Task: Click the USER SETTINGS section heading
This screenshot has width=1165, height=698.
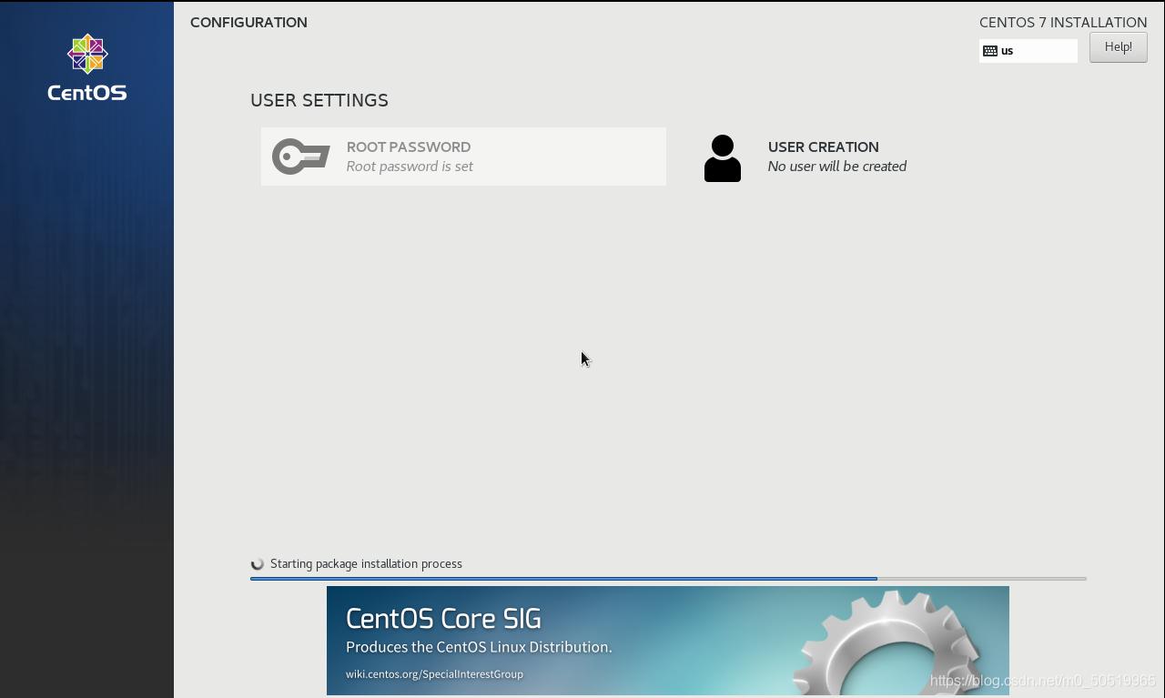Action: tap(319, 100)
